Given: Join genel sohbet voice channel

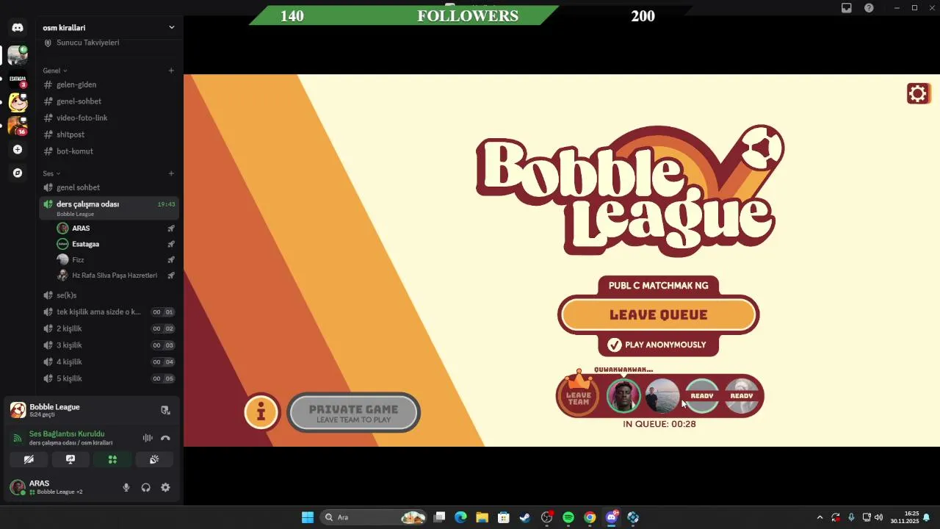Looking at the screenshot, I should [x=109, y=187].
